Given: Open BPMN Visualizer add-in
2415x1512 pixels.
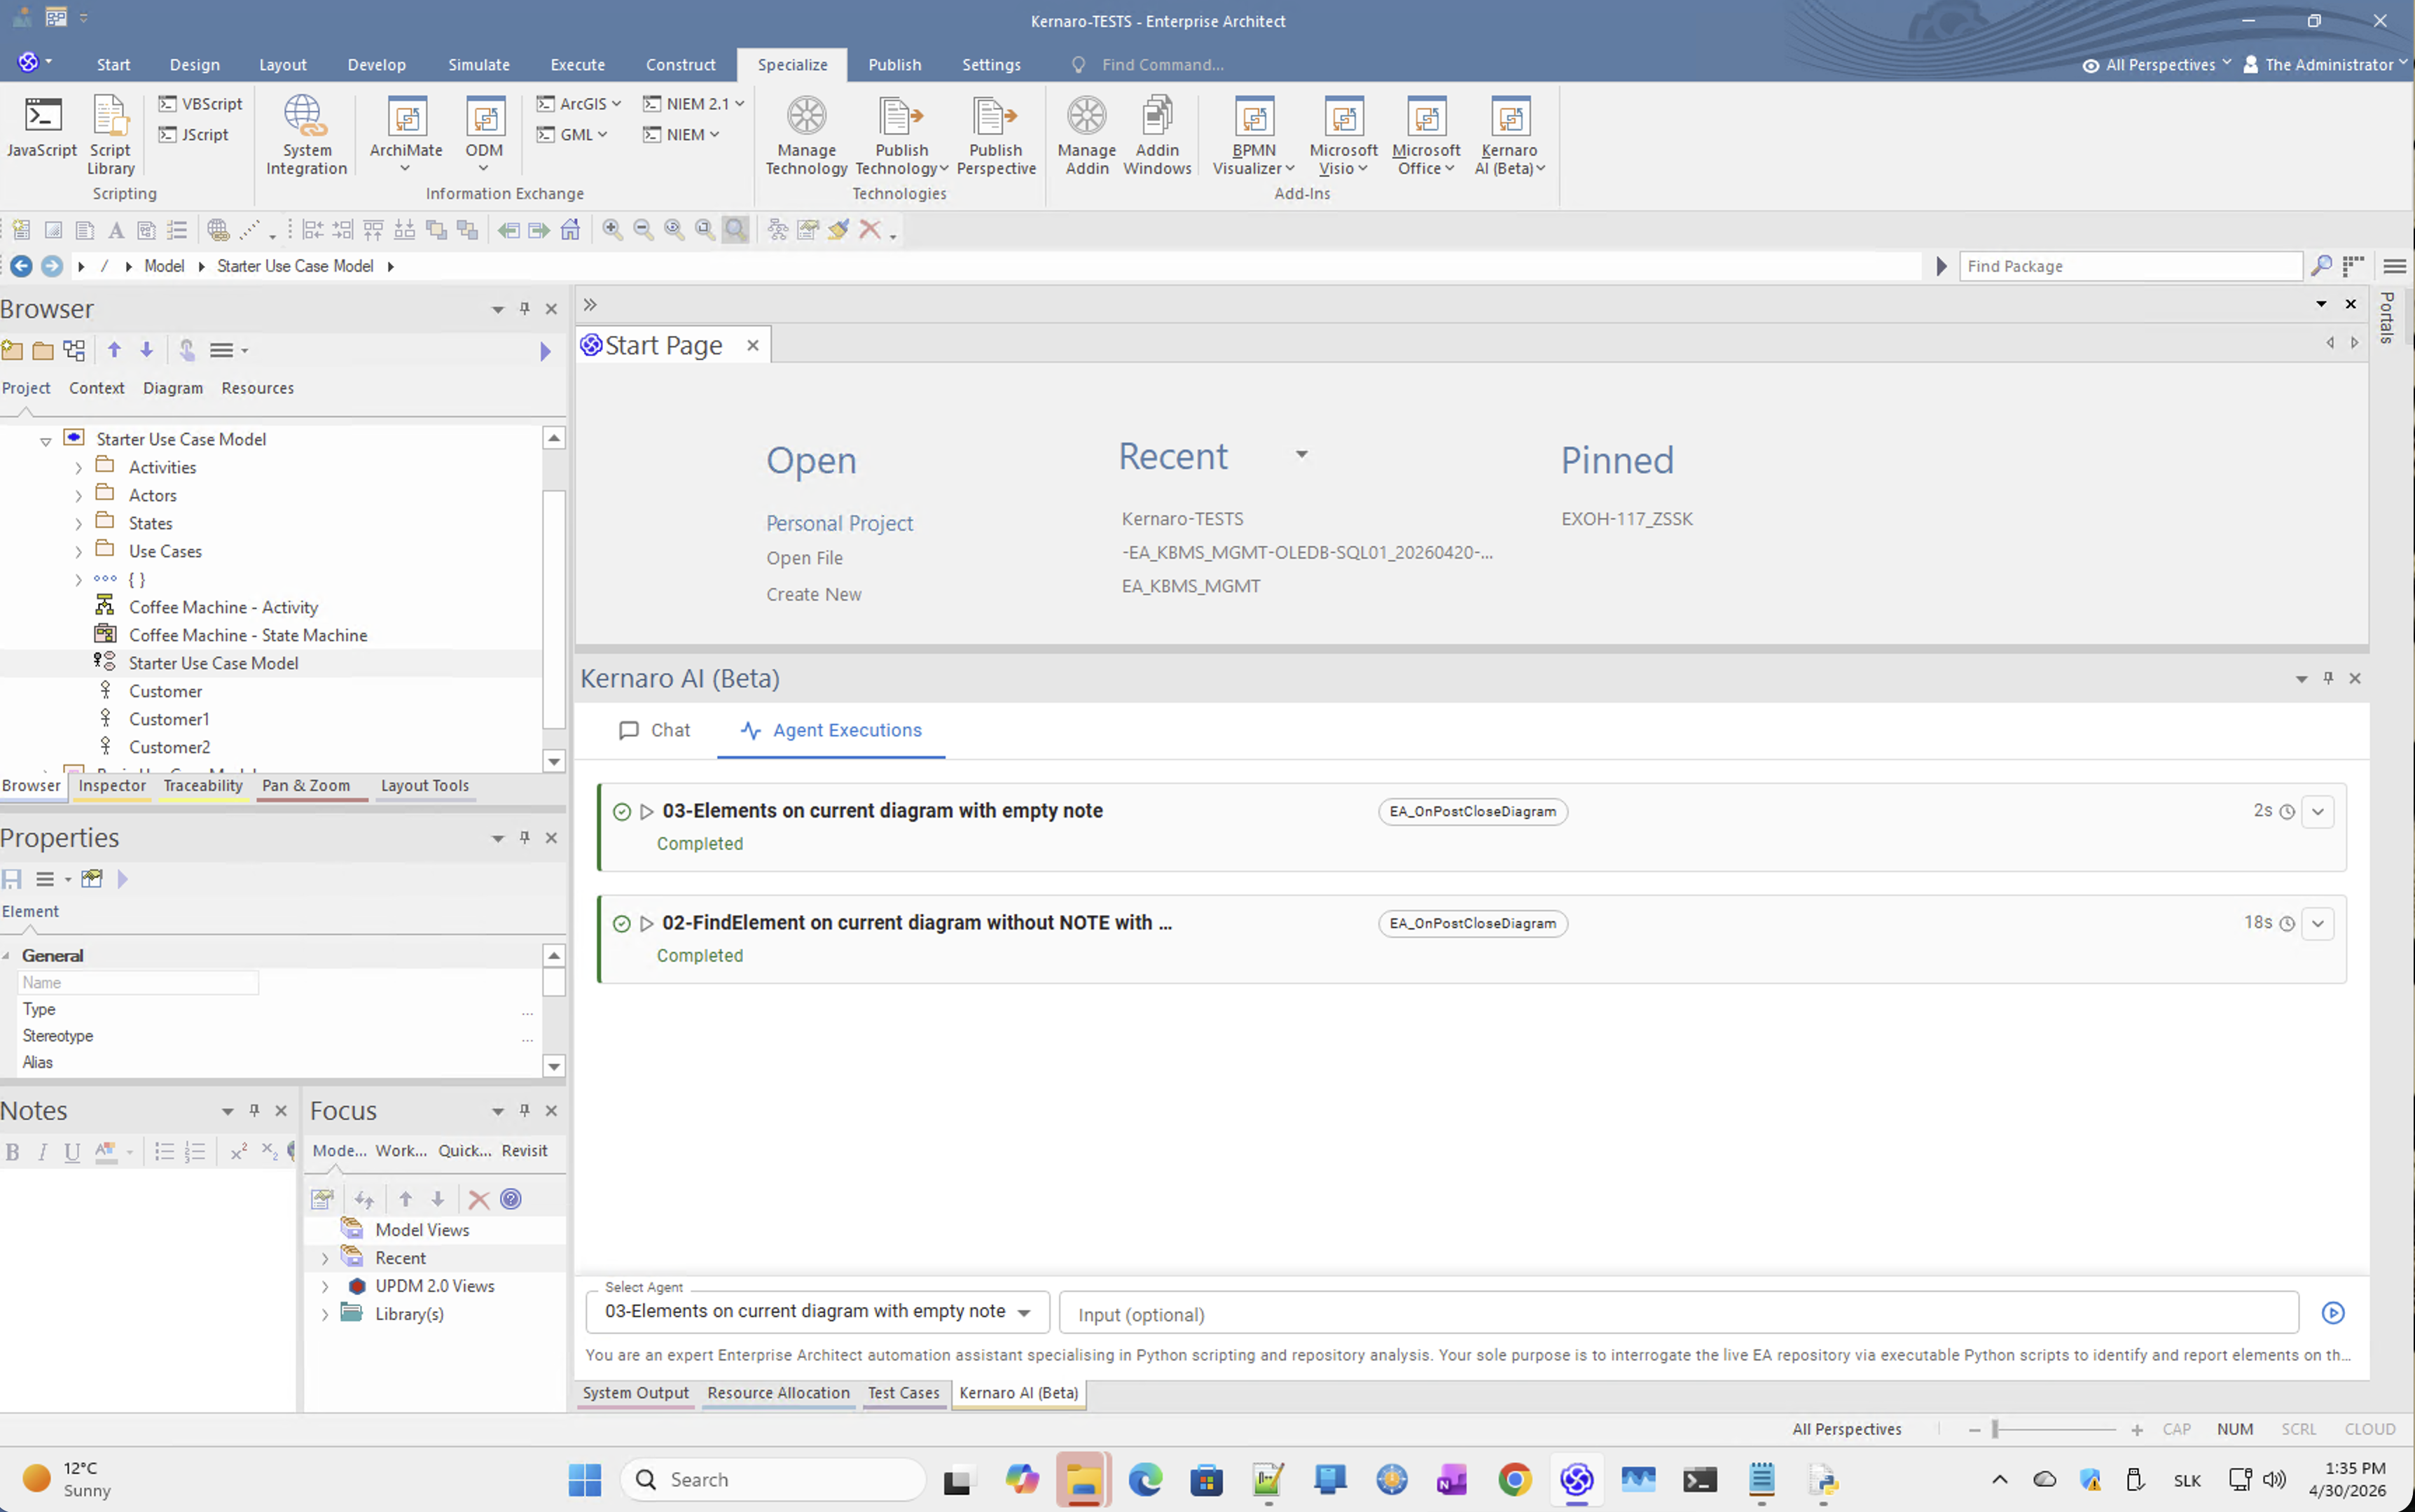Looking at the screenshot, I should coord(1254,135).
